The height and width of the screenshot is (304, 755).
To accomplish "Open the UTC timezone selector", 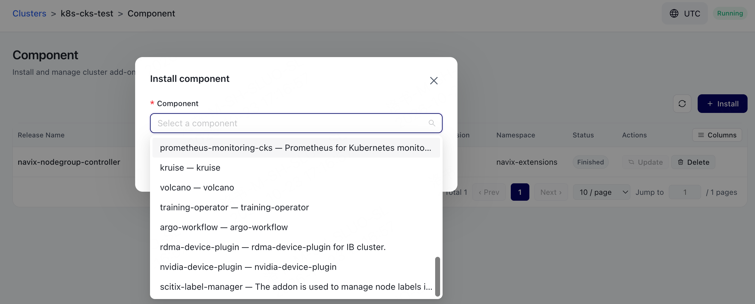I will pyautogui.click(x=685, y=13).
